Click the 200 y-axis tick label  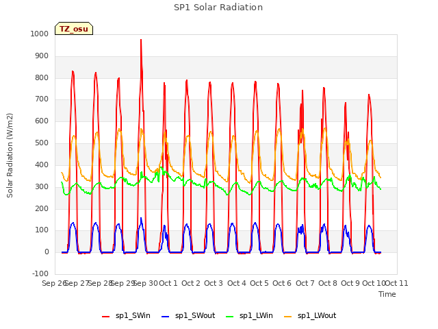[42, 208]
